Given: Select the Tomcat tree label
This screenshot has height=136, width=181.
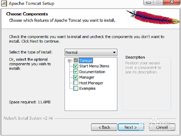Looking at the screenshot, I should click(86, 60).
